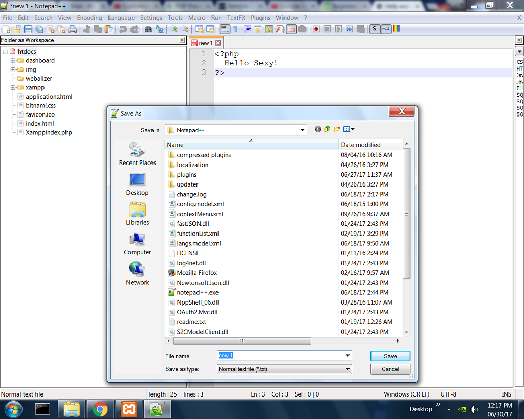Click the Print toolbar icon
This screenshot has width=524, height=419.
click(73, 29)
